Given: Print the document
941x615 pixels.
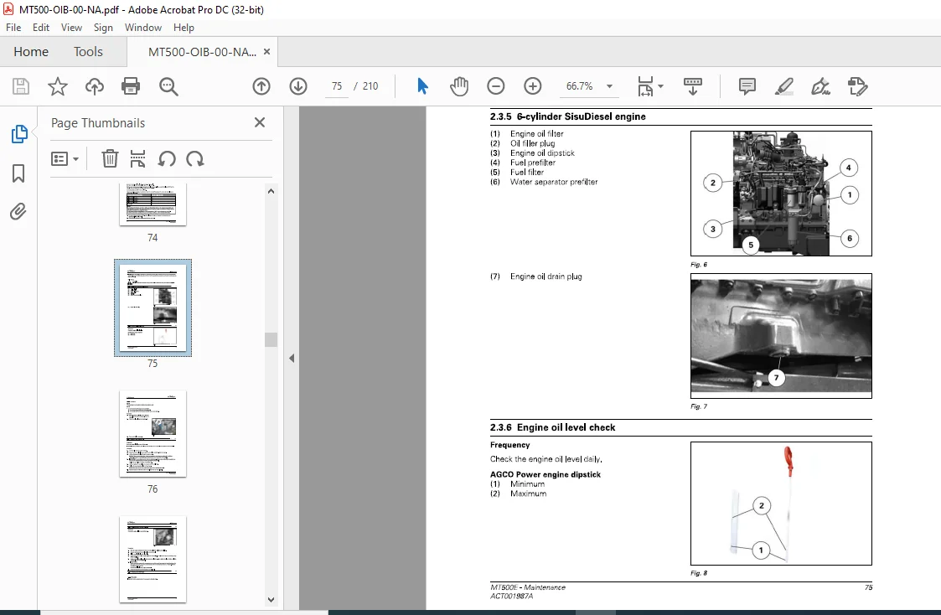Looking at the screenshot, I should click(131, 86).
